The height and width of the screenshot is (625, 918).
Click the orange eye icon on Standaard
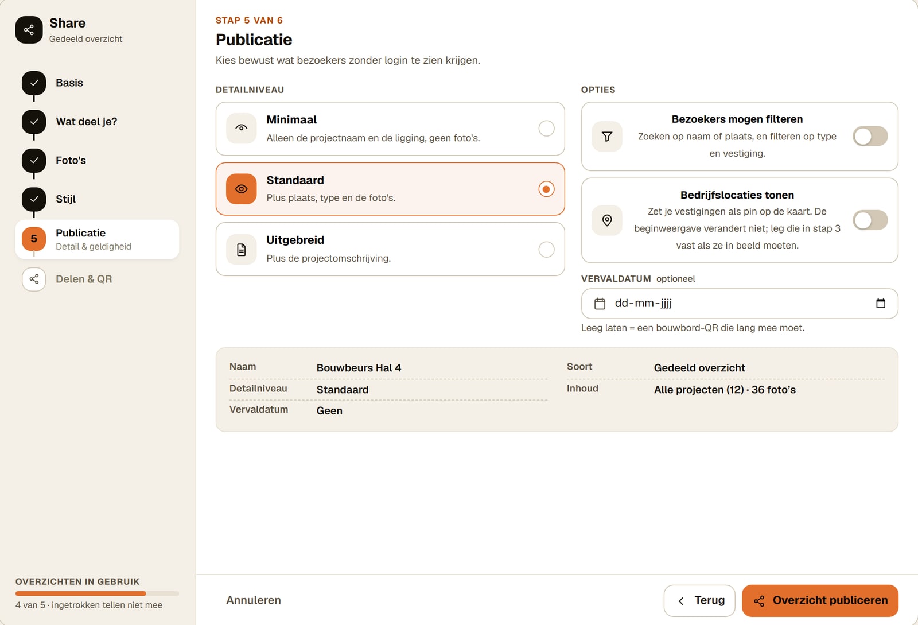(242, 189)
